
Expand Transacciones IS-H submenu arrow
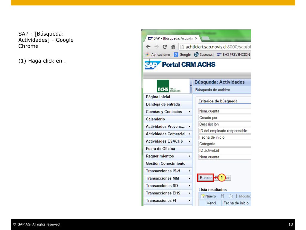189,171
